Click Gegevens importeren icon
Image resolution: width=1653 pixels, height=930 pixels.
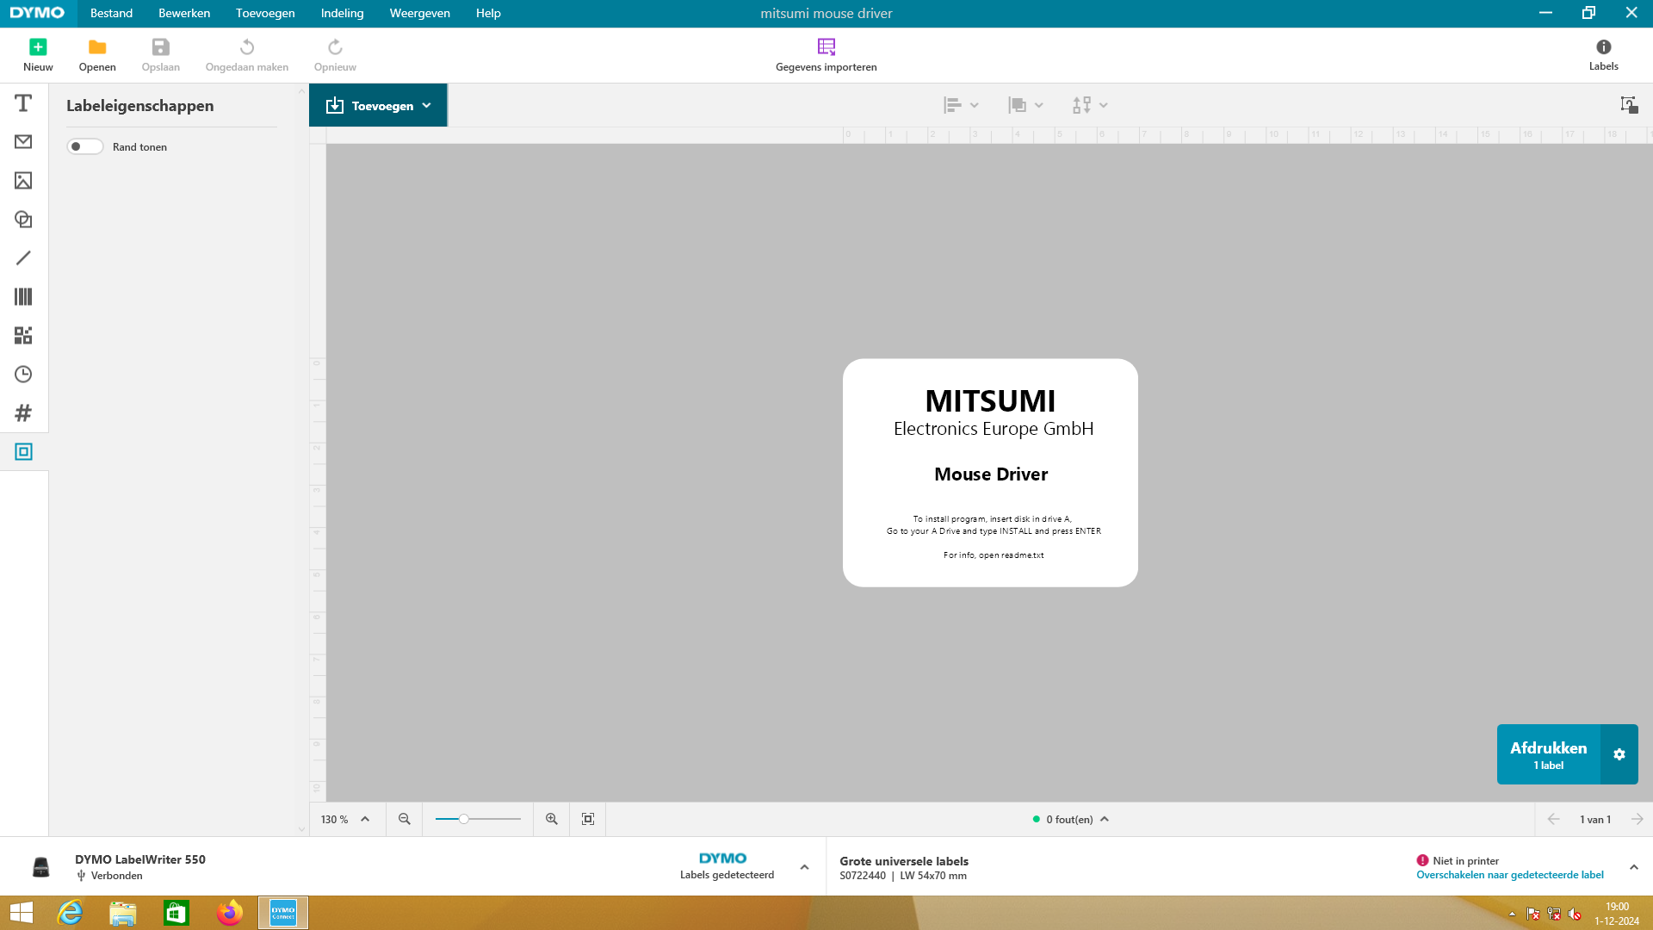(x=826, y=46)
